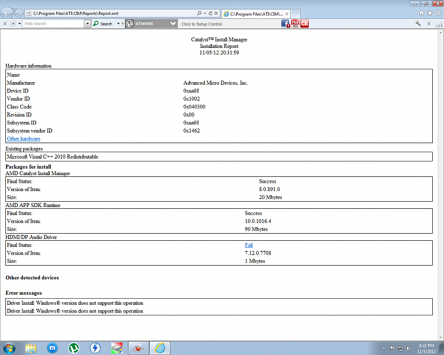The width and height of the screenshot is (444, 355).
Task: Click the 90 Mbytes size value
Action: pos(256,230)
